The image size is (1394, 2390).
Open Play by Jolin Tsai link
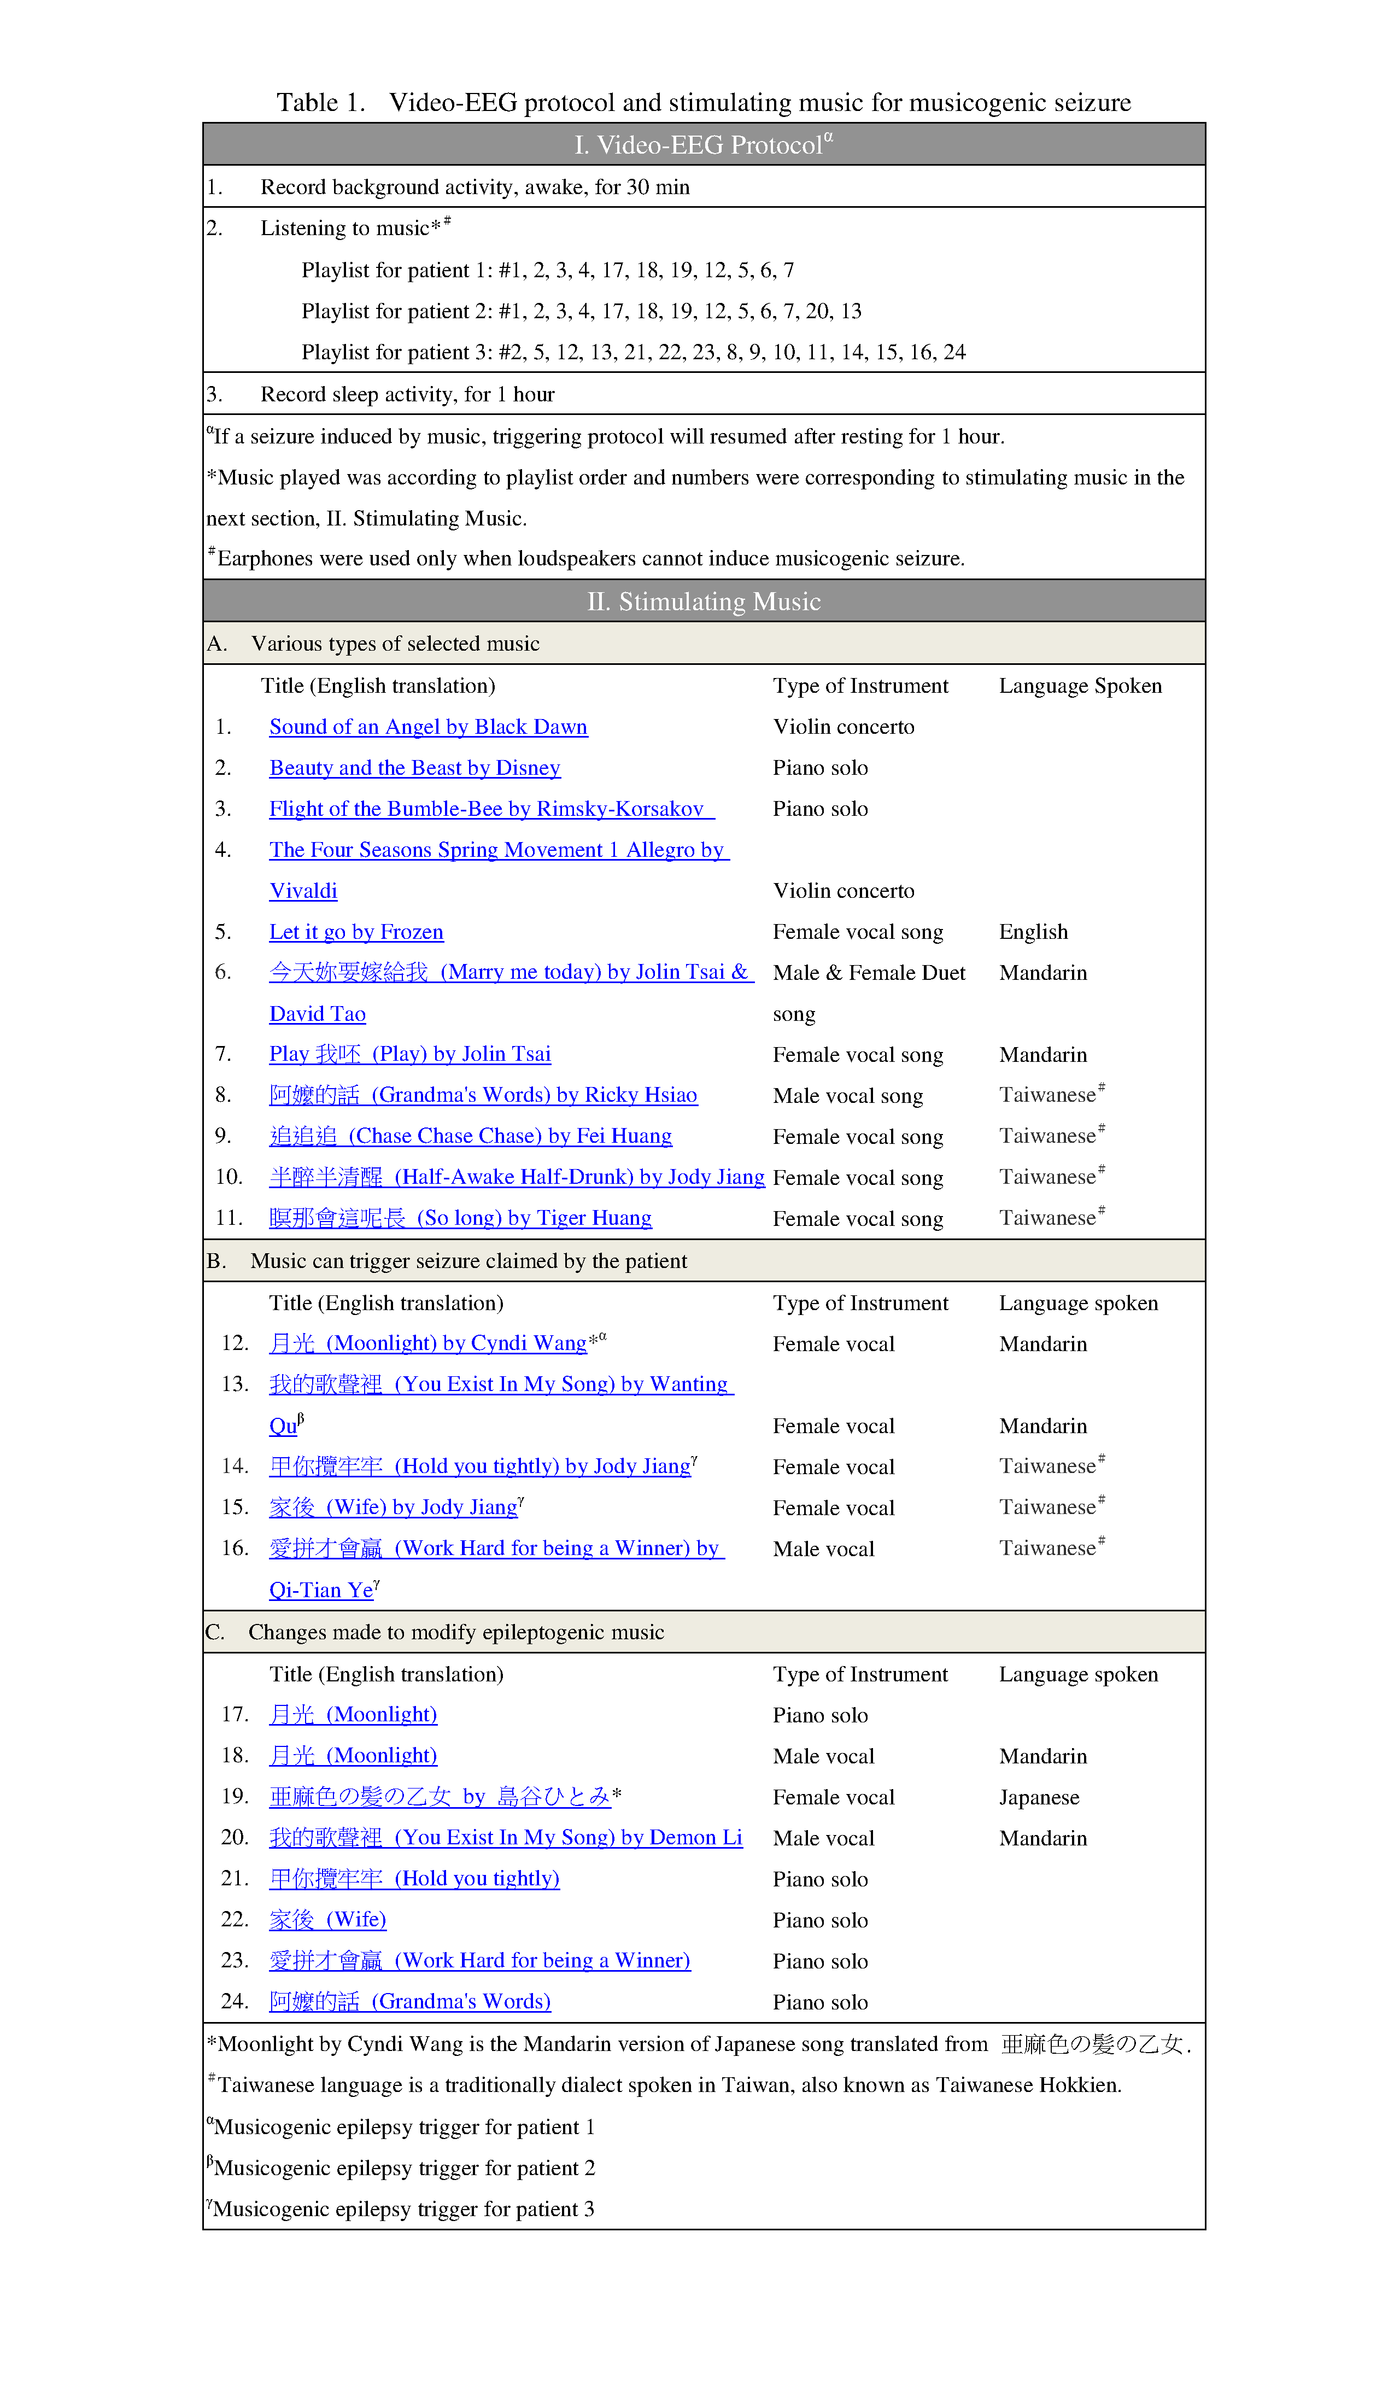[x=409, y=1054]
